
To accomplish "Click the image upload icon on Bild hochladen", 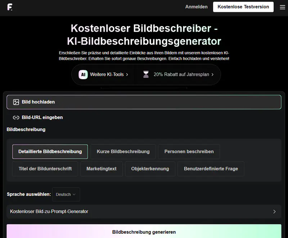I will click(15, 102).
